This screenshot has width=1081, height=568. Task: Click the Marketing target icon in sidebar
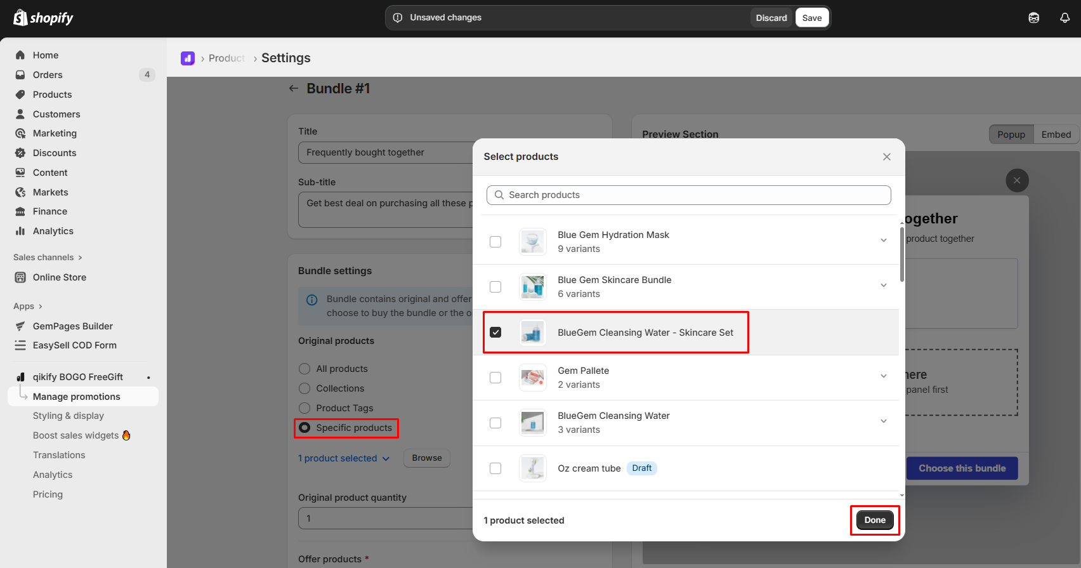click(20, 133)
